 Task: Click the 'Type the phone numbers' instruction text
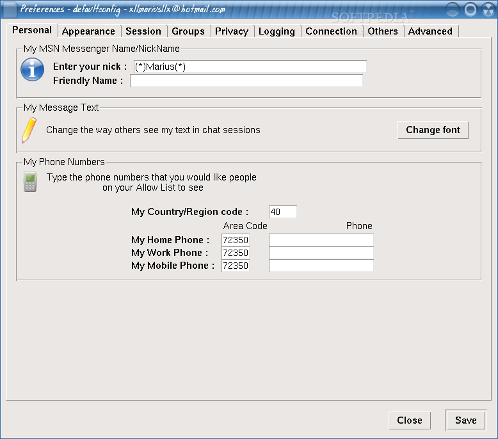[x=152, y=182]
